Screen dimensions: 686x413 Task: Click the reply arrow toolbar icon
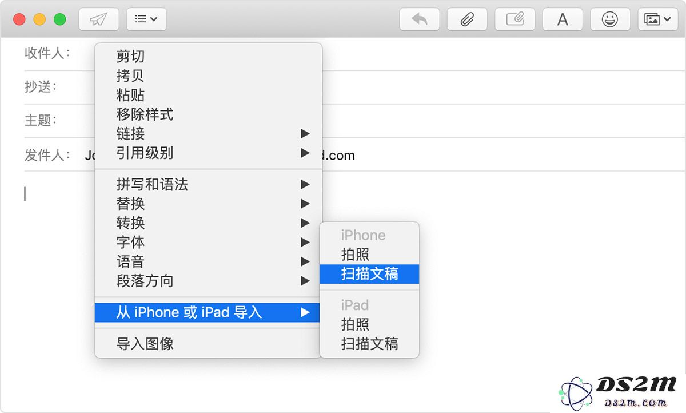(419, 19)
